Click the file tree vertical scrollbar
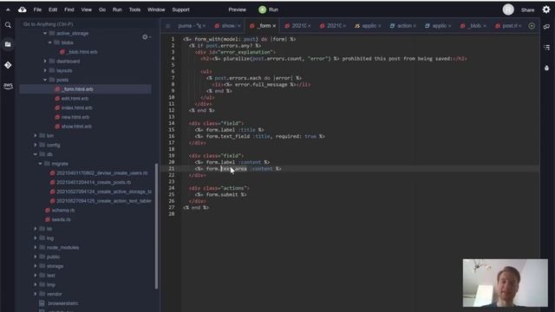The width and height of the screenshot is (555, 312). click(156, 226)
